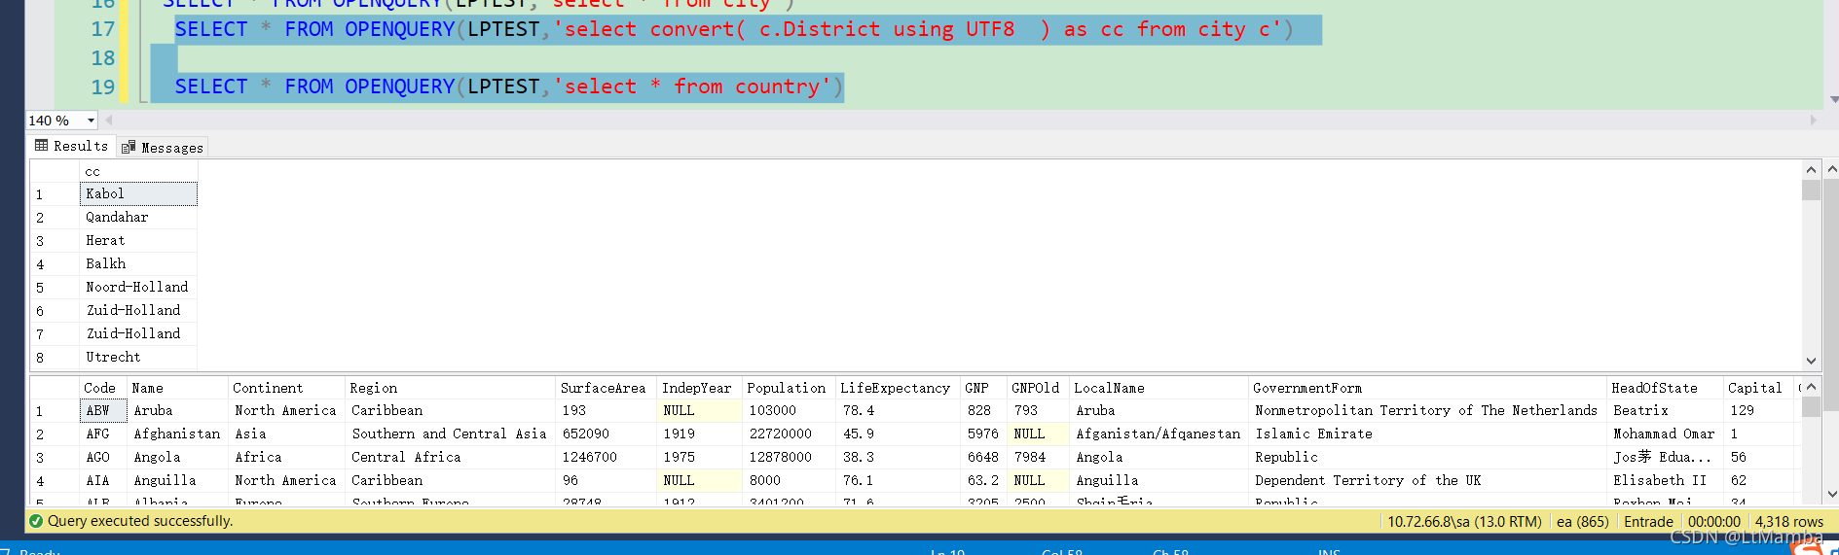Open the 140 % zoom dropdown

click(x=91, y=121)
